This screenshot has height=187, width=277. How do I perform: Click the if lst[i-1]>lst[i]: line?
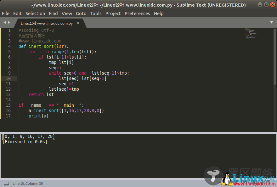click(63, 57)
